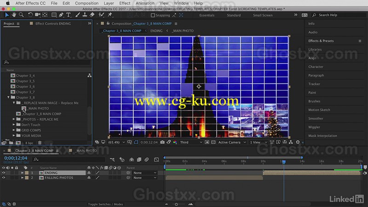Toggle shy switch for ENDING layer

[x=89, y=173]
